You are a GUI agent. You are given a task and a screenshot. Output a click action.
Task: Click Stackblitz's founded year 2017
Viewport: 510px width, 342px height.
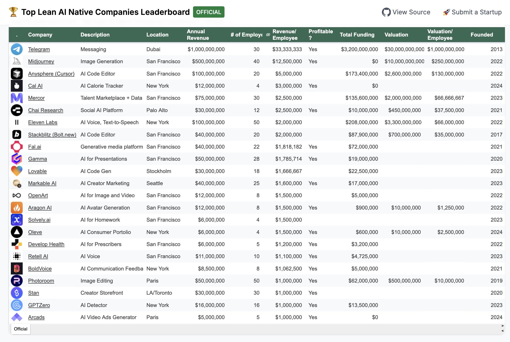coord(496,135)
